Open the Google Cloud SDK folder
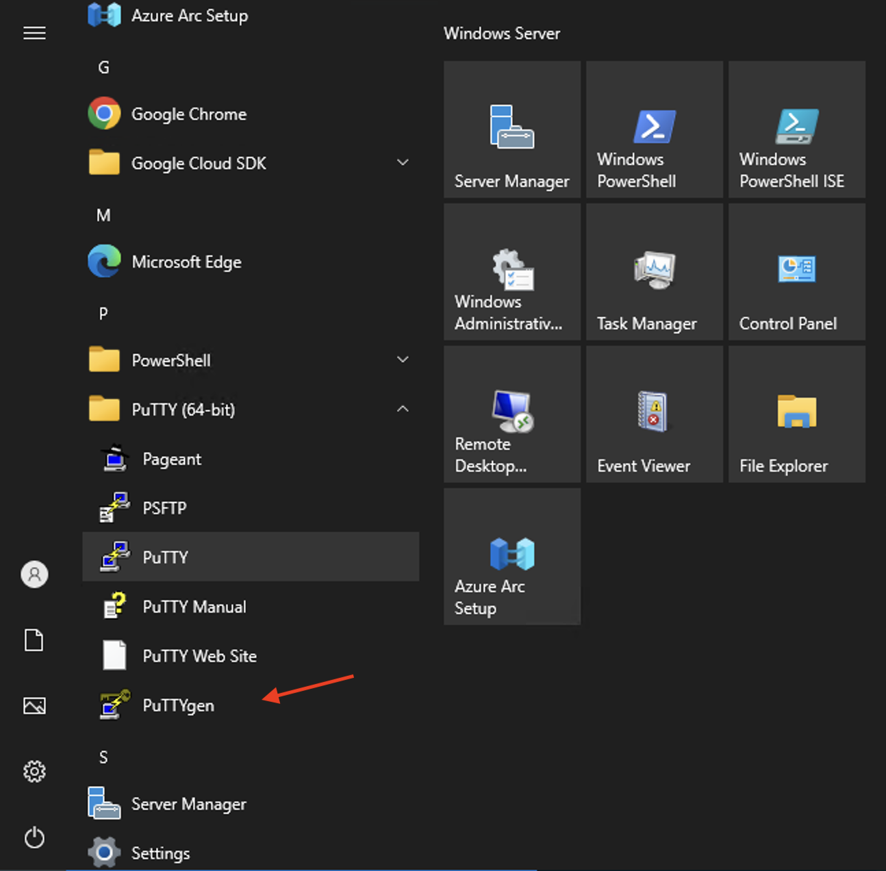 pos(251,163)
